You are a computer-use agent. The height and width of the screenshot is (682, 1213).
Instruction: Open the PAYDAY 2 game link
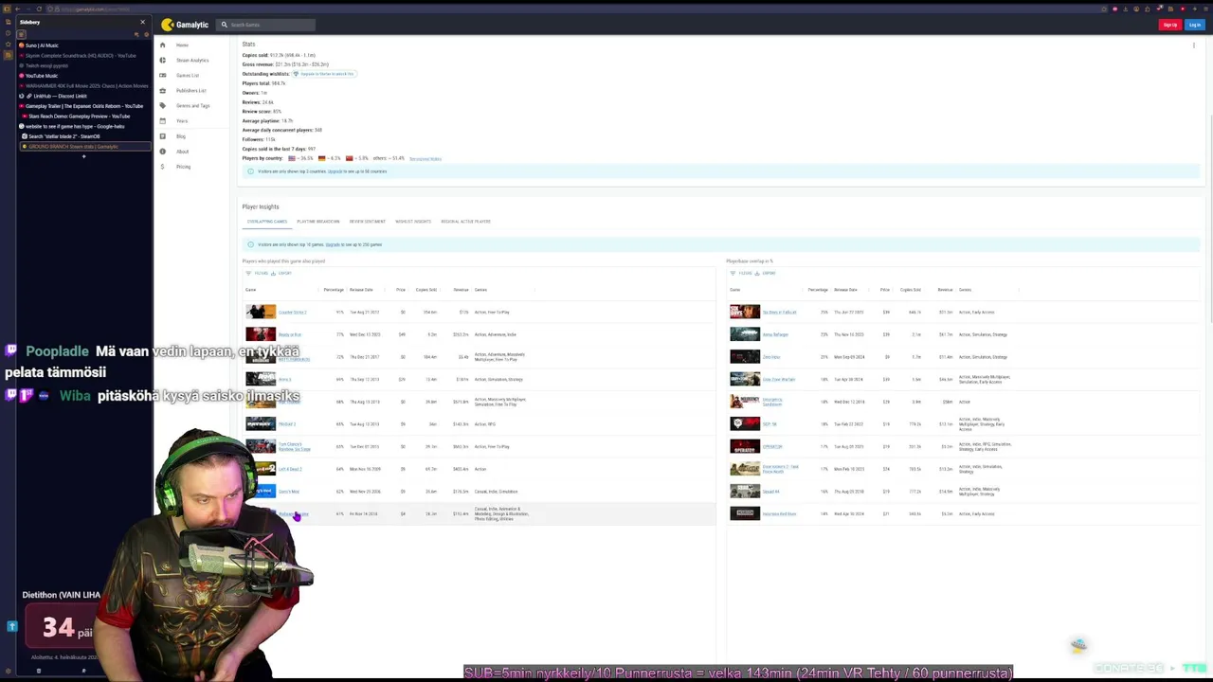coord(287,424)
